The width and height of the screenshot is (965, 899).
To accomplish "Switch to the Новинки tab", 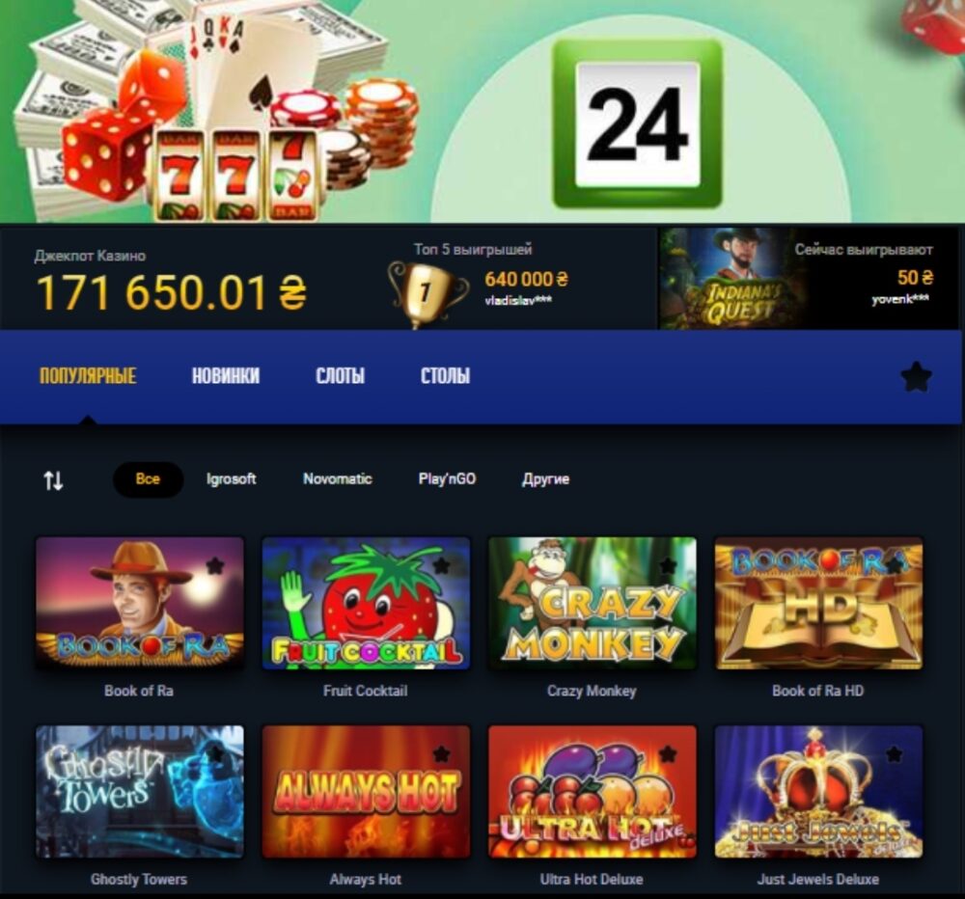I will click(226, 375).
